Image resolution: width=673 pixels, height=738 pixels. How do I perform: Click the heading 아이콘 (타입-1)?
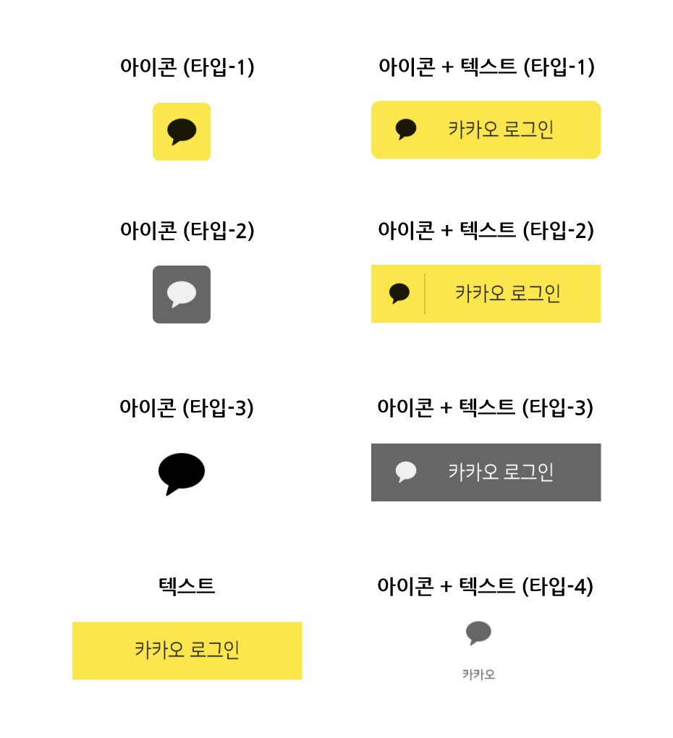pyautogui.click(x=187, y=67)
